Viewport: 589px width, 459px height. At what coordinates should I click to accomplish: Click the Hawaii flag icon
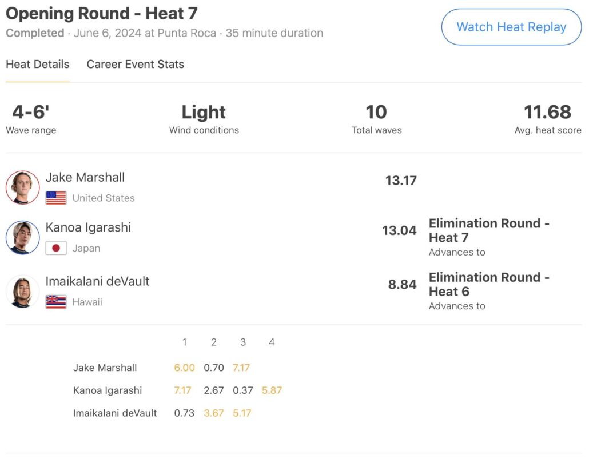(56, 302)
